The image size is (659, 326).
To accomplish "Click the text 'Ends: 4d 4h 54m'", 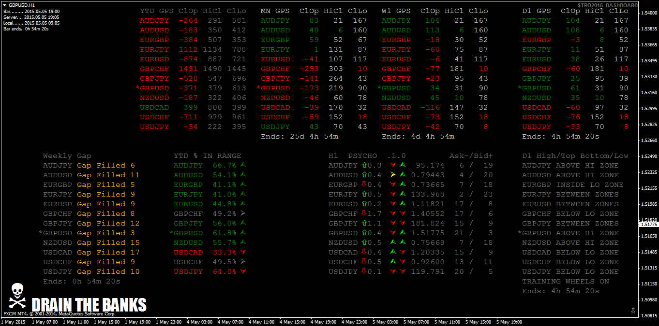I will coord(418,136).
